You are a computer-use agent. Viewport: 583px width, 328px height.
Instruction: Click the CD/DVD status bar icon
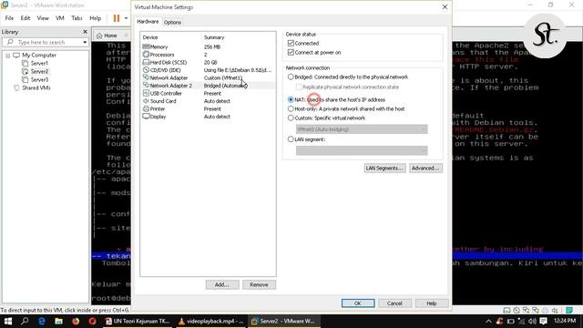(x=517, y=310)
